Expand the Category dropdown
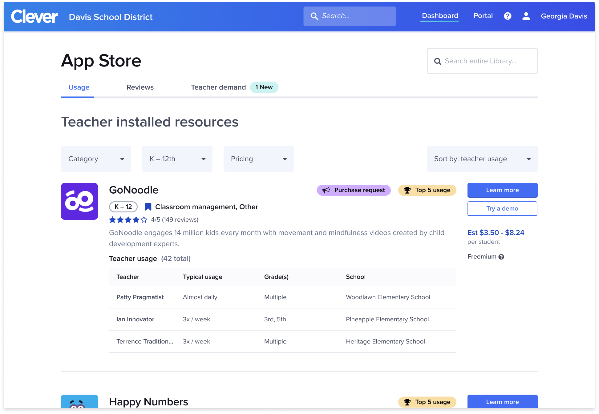599x414 pixels. pyautogui.click(x=96, y=159)
